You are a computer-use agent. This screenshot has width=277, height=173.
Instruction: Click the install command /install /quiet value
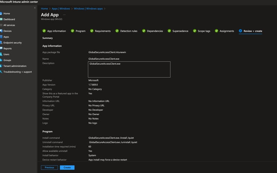tap(111, 138)
